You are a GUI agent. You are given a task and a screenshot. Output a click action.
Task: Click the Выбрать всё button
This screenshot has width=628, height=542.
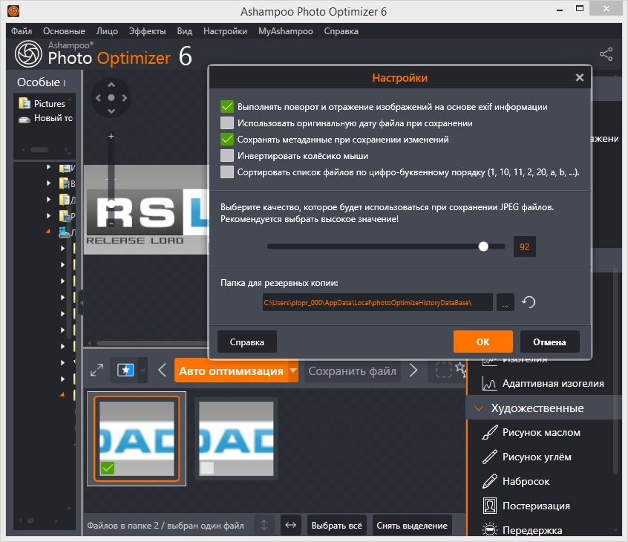click(x=337, y=525)
